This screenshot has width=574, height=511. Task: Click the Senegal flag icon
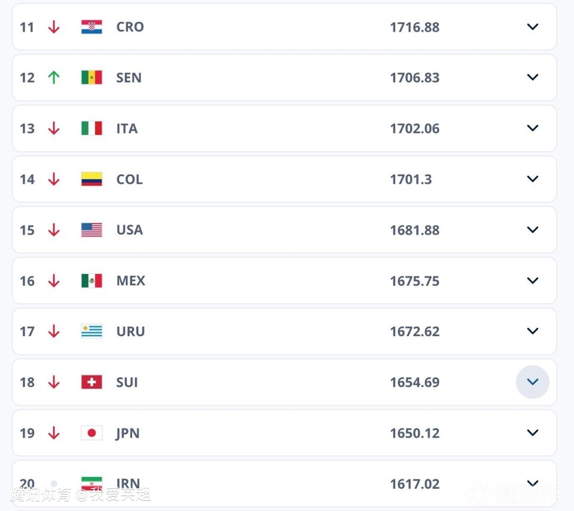click(91, 78)
